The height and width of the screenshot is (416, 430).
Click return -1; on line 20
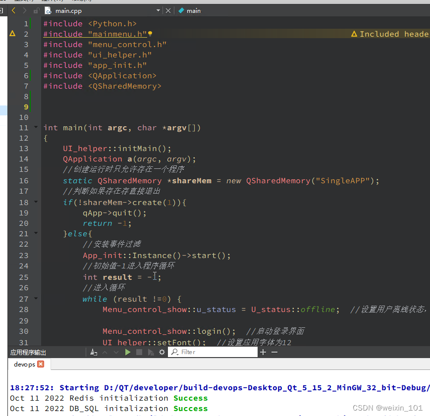(107, 223)
